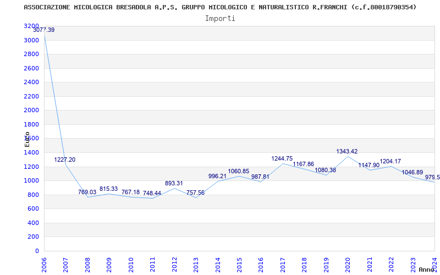Click the 2011 year axis label
Screen dimensions: 440x275
coord(153,265)
